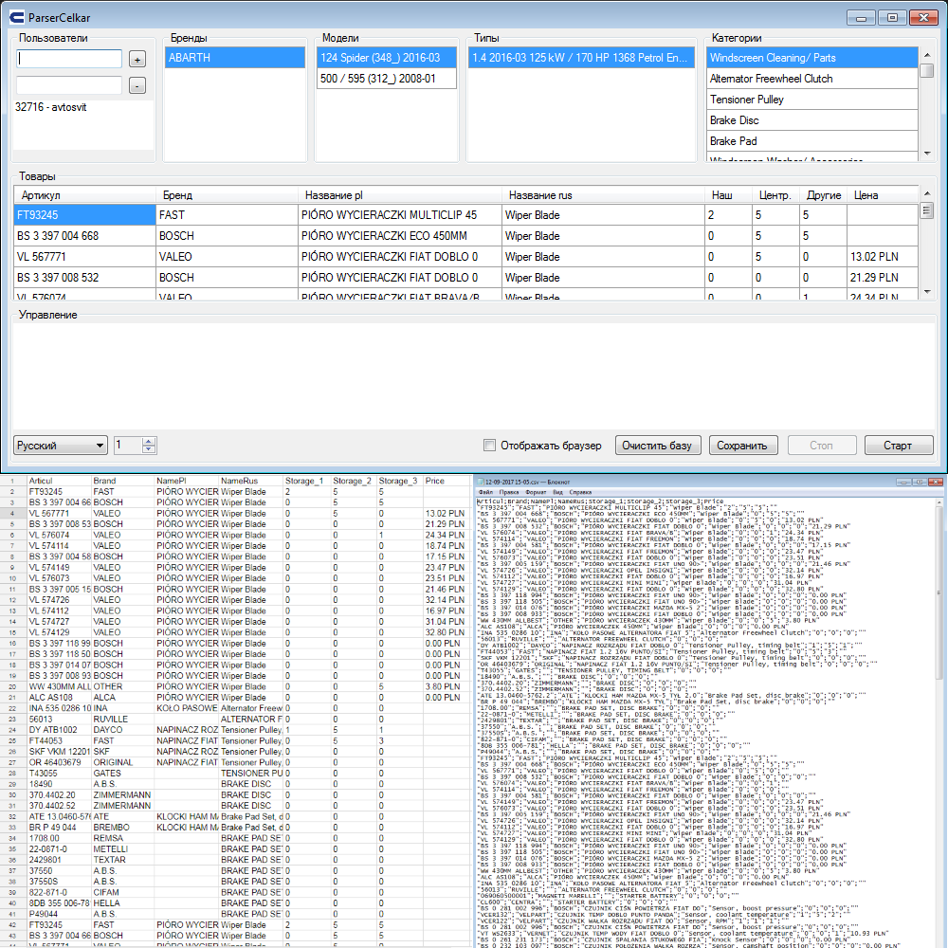Open the Файл menu in Notepad
This screenshot has height=948, width=948.
point(485,493)
